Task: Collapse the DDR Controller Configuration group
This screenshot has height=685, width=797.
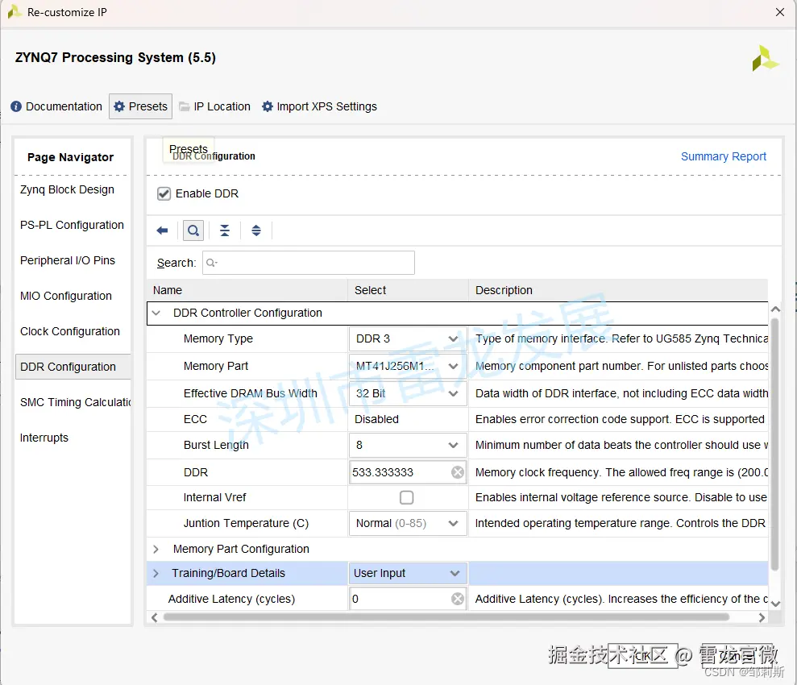Action: coord(156,313)
